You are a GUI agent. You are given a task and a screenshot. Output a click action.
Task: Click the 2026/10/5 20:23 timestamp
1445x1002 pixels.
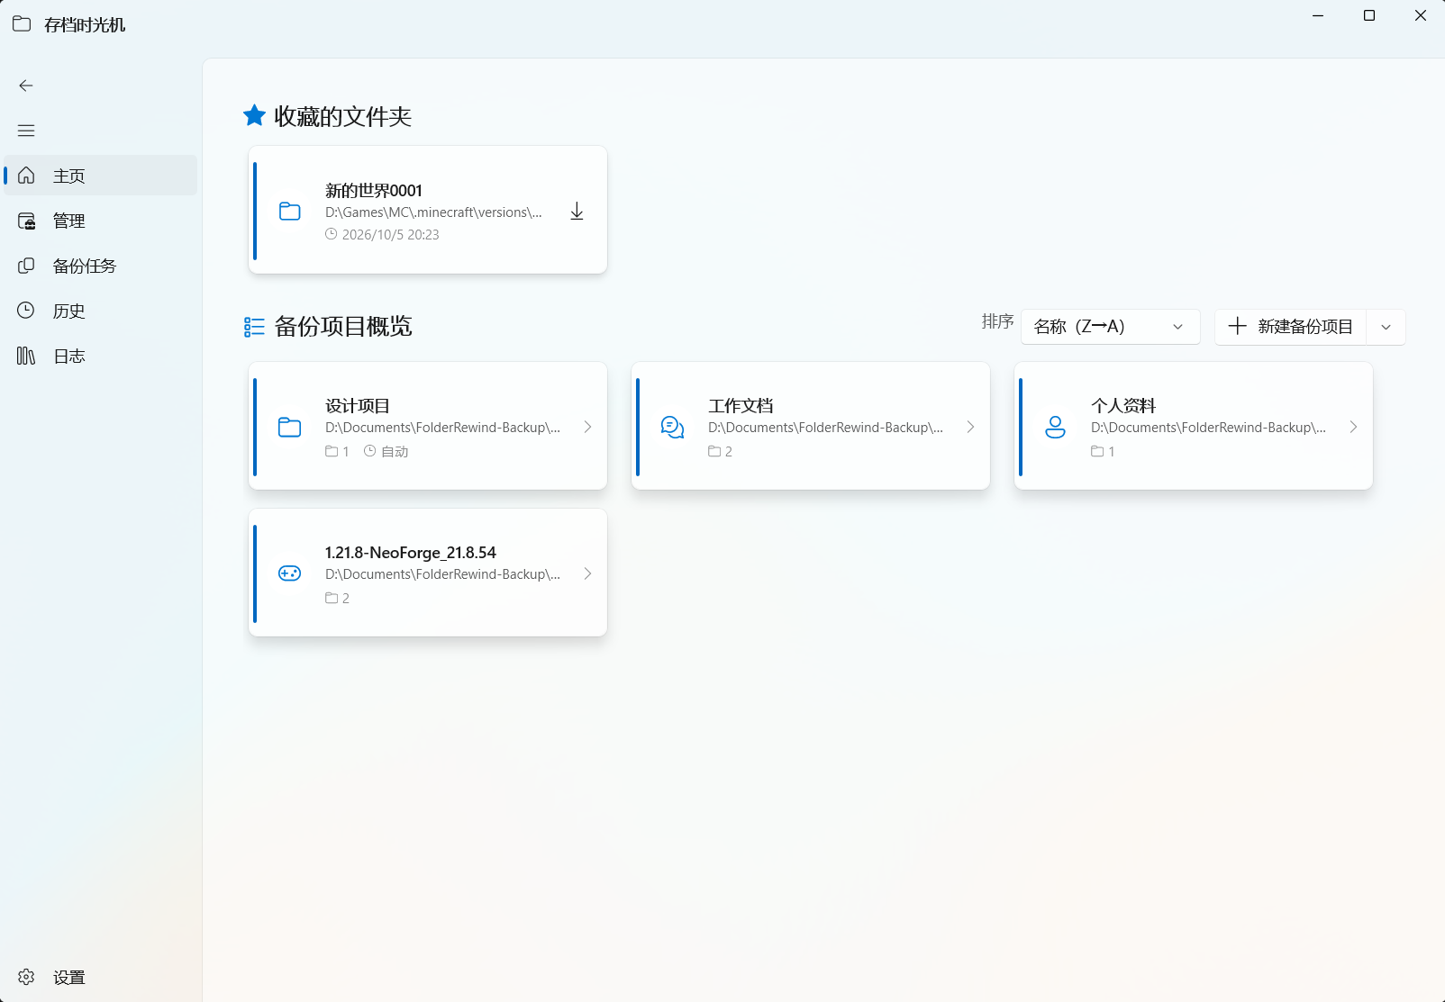point(391,234)
